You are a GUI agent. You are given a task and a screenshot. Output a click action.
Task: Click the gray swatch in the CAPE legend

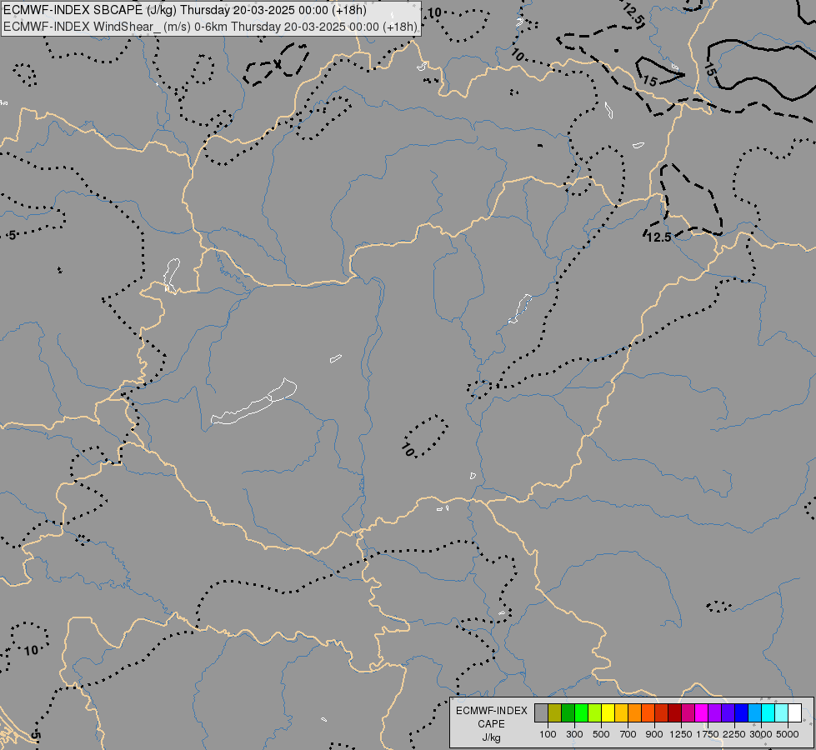(x=542, y=713)
